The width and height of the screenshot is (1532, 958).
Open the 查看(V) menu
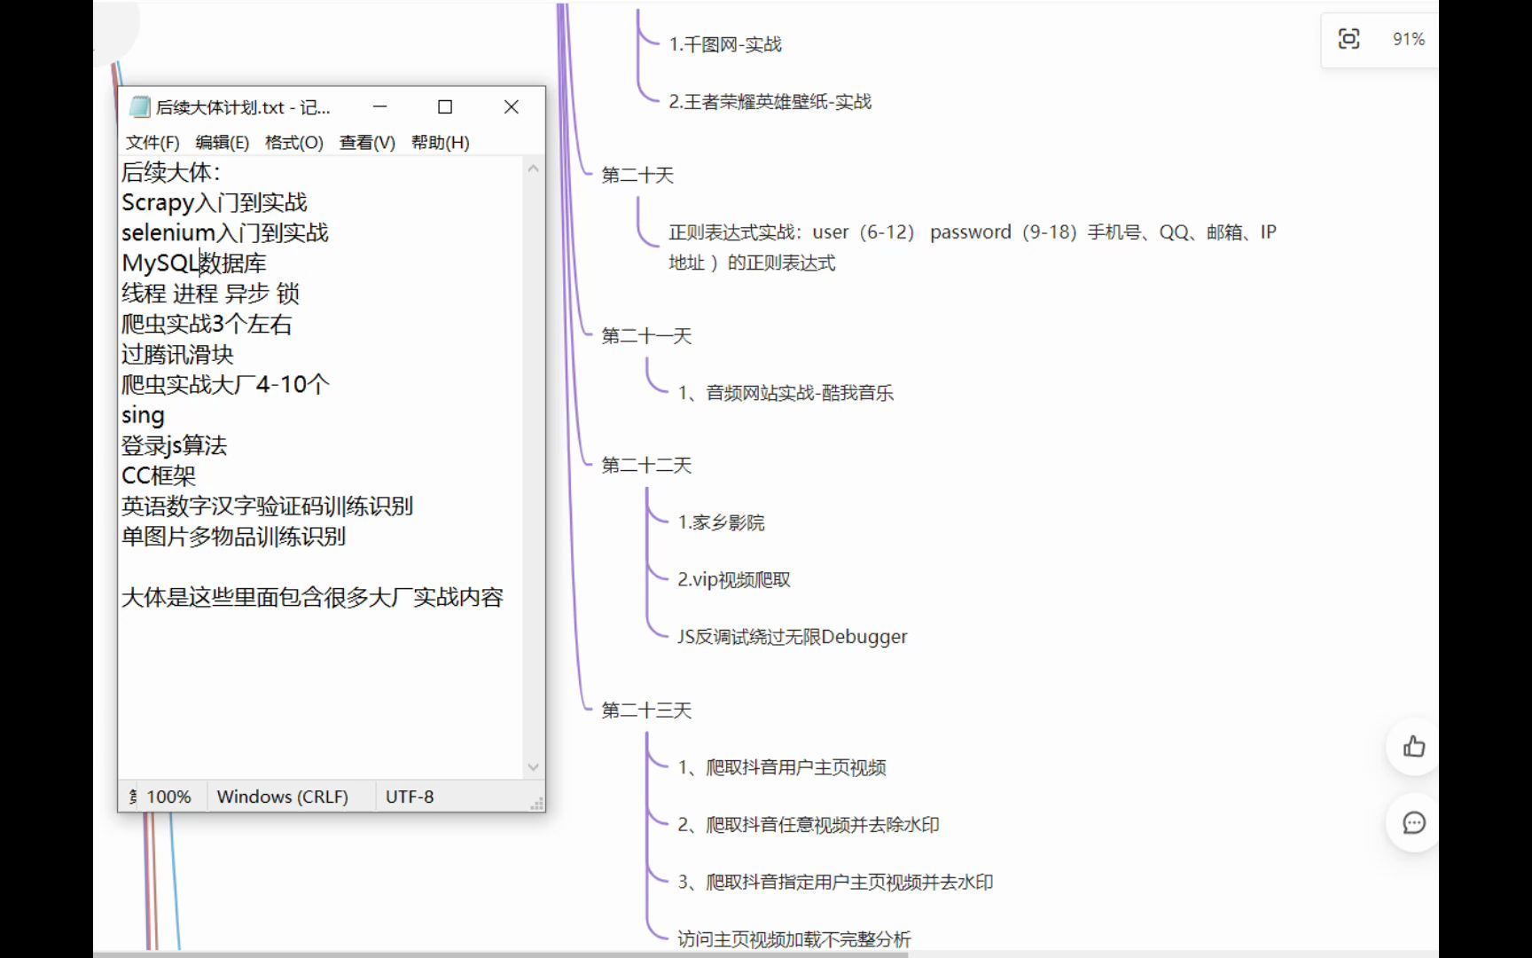[x=364, y=141]
